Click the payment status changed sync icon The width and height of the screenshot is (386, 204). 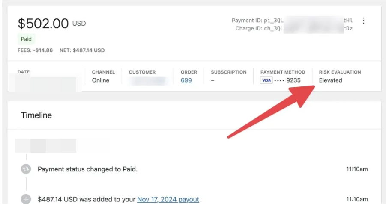[x=26, y=169]
